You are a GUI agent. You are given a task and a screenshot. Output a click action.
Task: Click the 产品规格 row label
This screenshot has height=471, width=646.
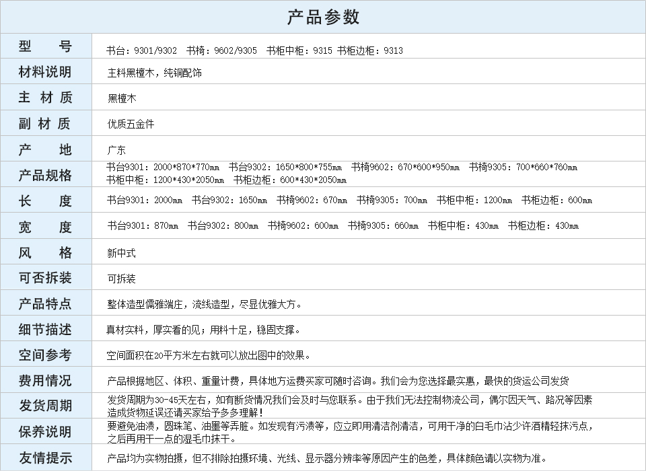(45, 175)
